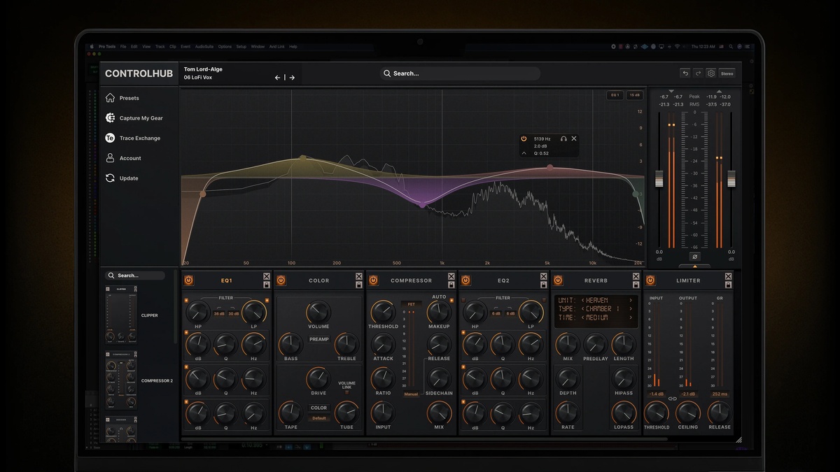
Task: Go to previous preset with left arrow
Action: coord(277,78)
